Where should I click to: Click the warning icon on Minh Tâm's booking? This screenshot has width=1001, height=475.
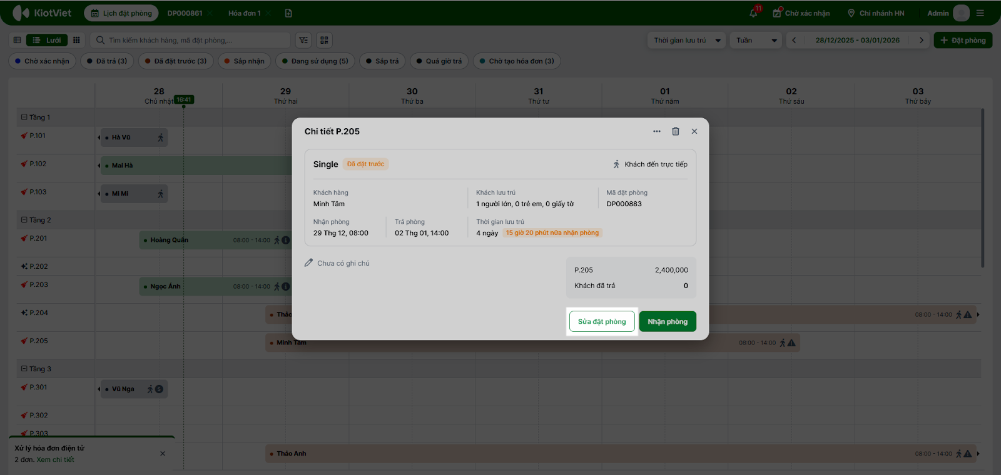pyautogui.click(x=791, y=342)
